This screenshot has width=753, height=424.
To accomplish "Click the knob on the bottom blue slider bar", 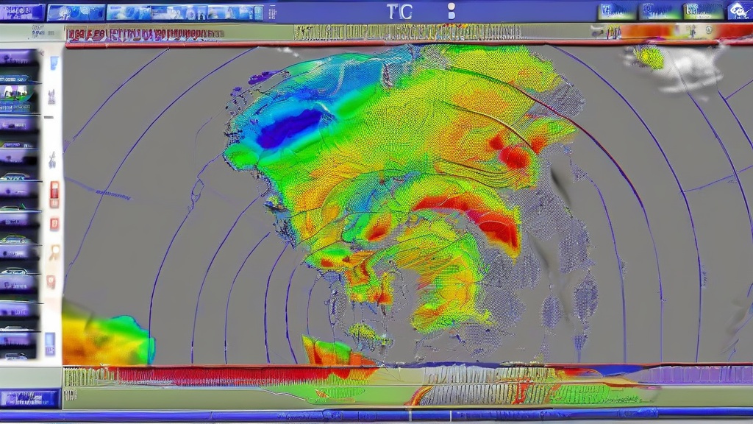I will pyautogui.click(x=449, y=415).
